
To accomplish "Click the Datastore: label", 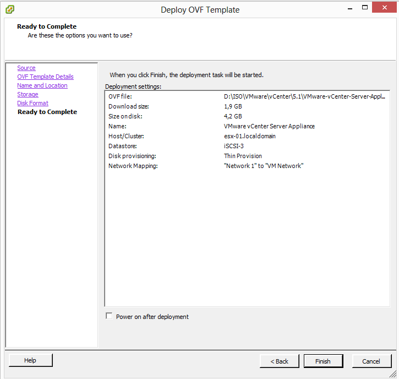I will [x=122, y=146].
